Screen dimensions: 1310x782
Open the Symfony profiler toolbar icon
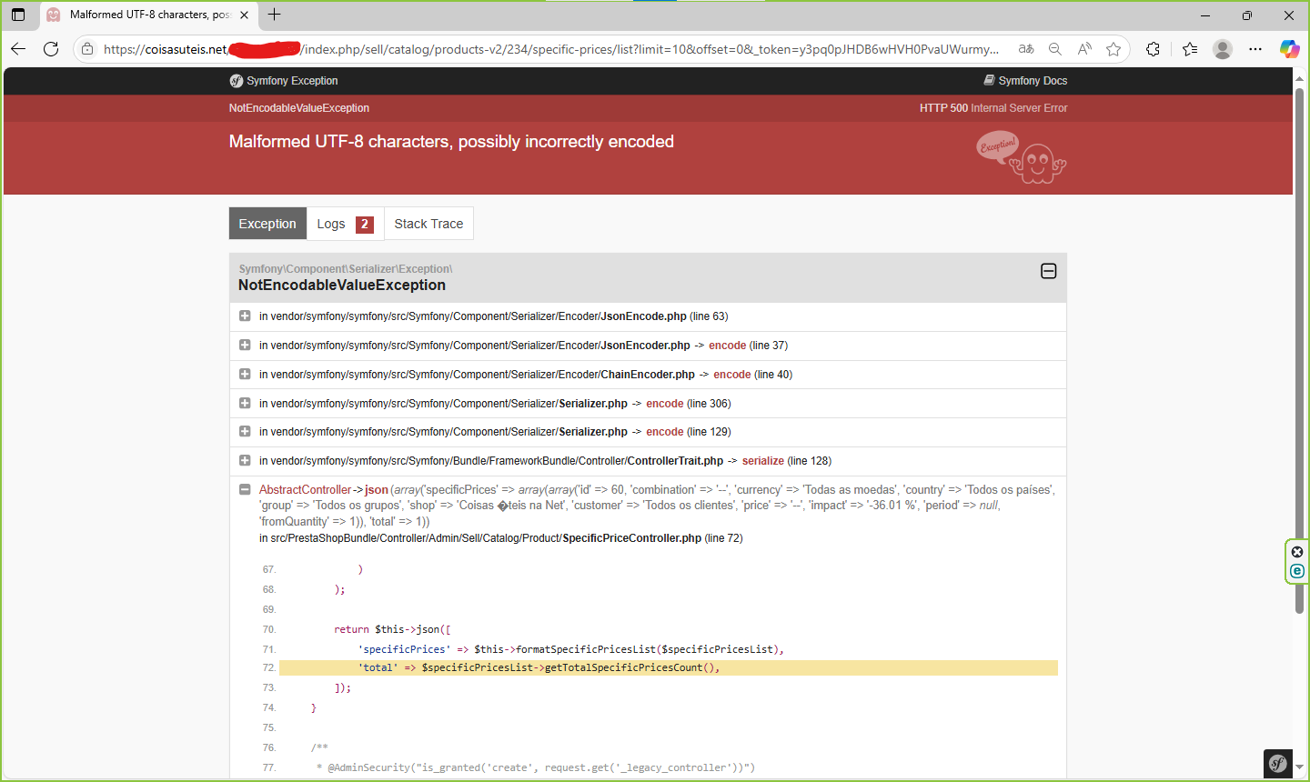pos(1278,764)
